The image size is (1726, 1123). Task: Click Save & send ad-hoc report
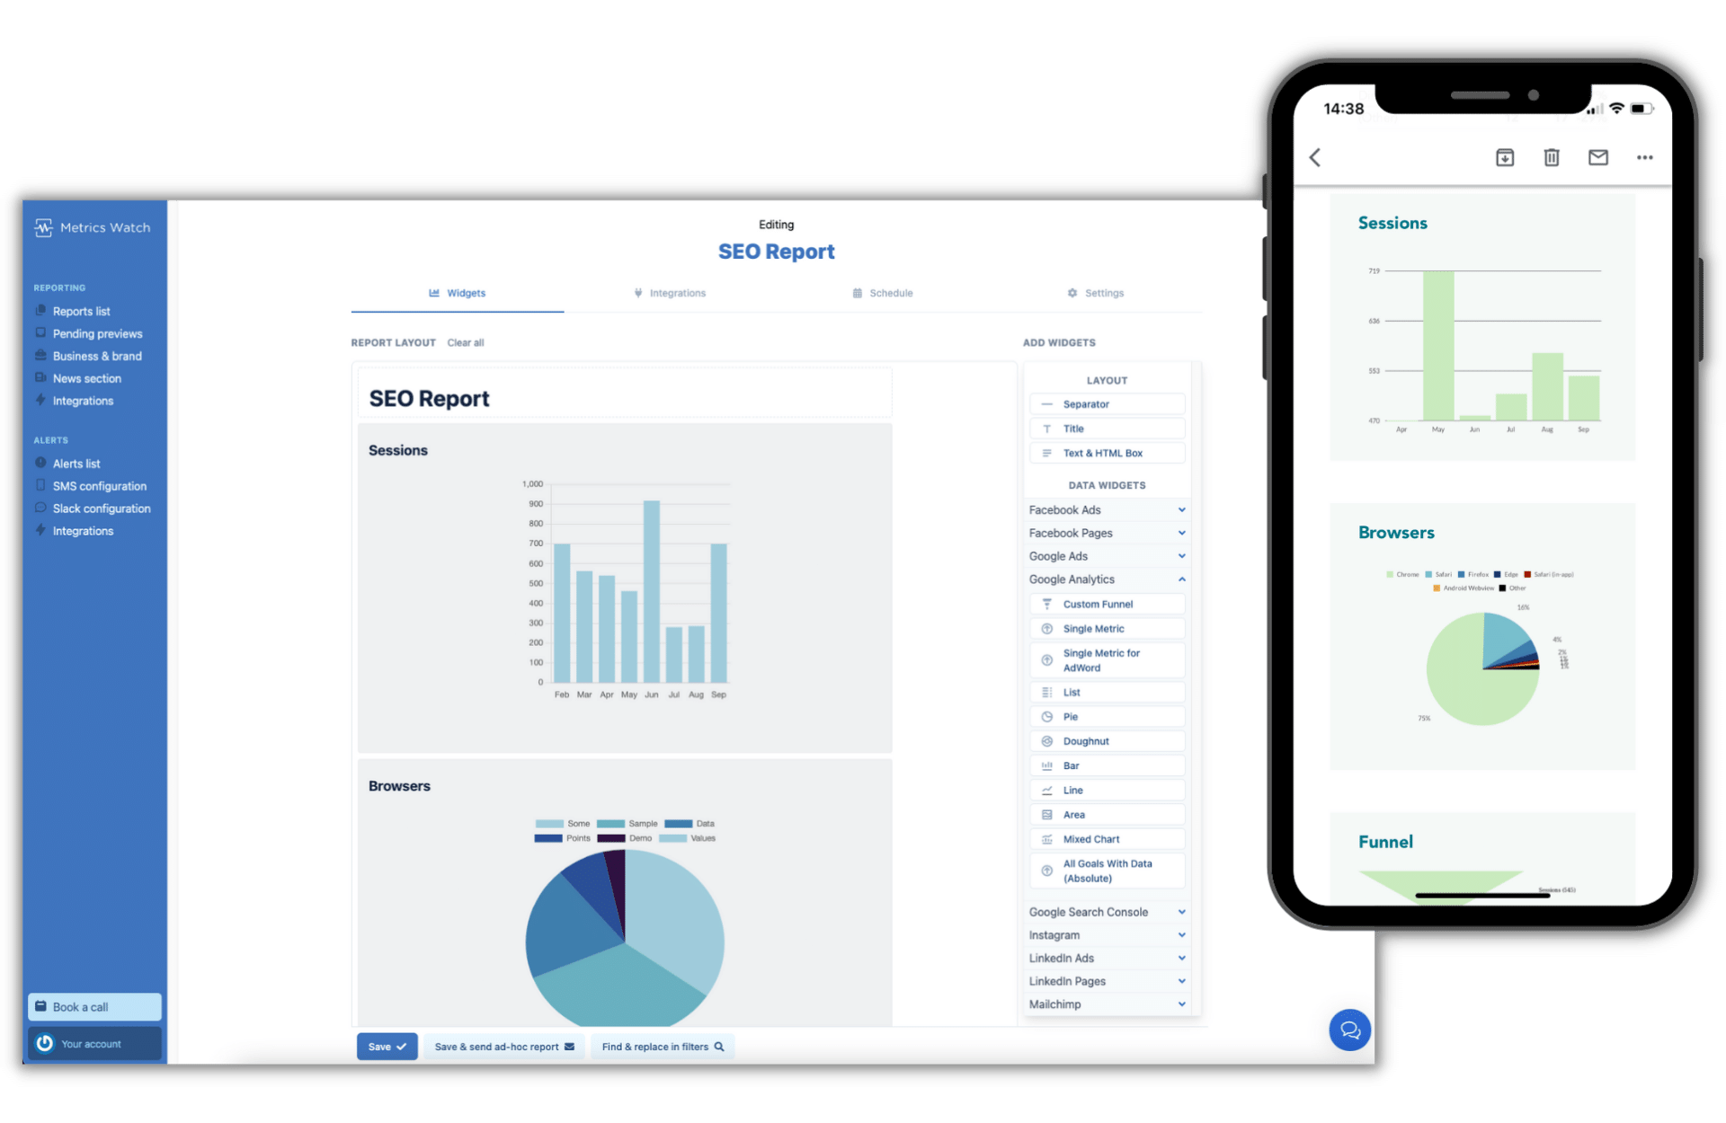502,1047
